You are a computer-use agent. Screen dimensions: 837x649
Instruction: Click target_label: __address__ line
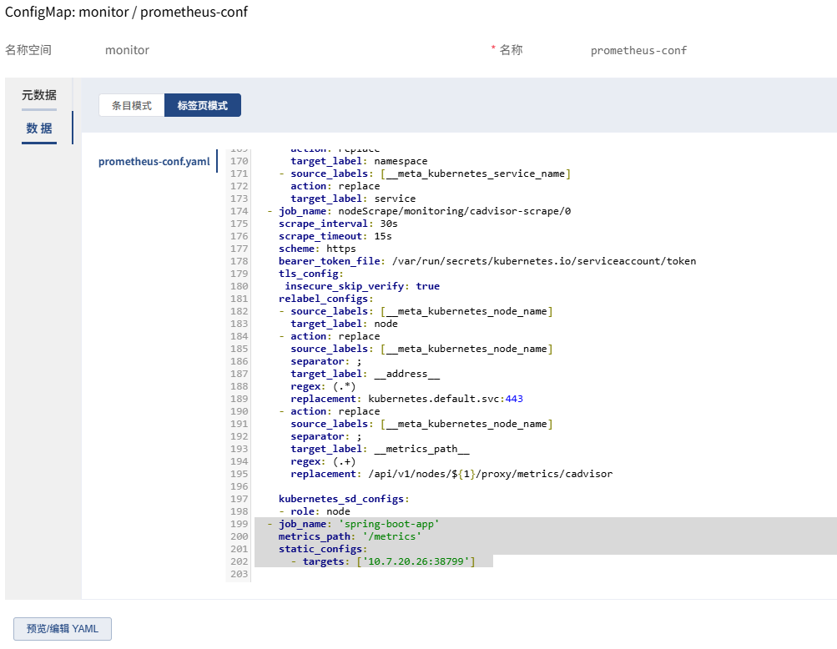click(366, 374)
